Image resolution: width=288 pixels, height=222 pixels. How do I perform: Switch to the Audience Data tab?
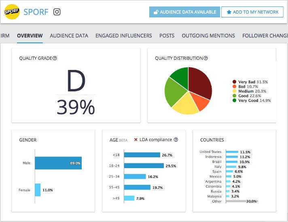(69, 36)
